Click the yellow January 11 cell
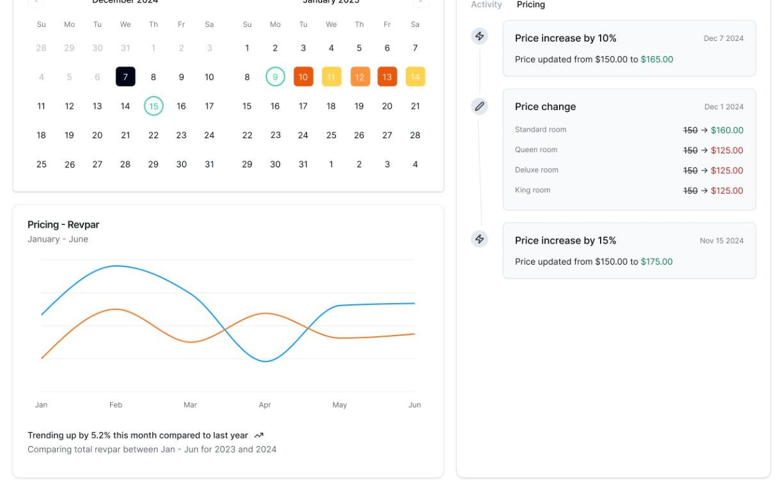783x489 pixels. coord(331,77)
